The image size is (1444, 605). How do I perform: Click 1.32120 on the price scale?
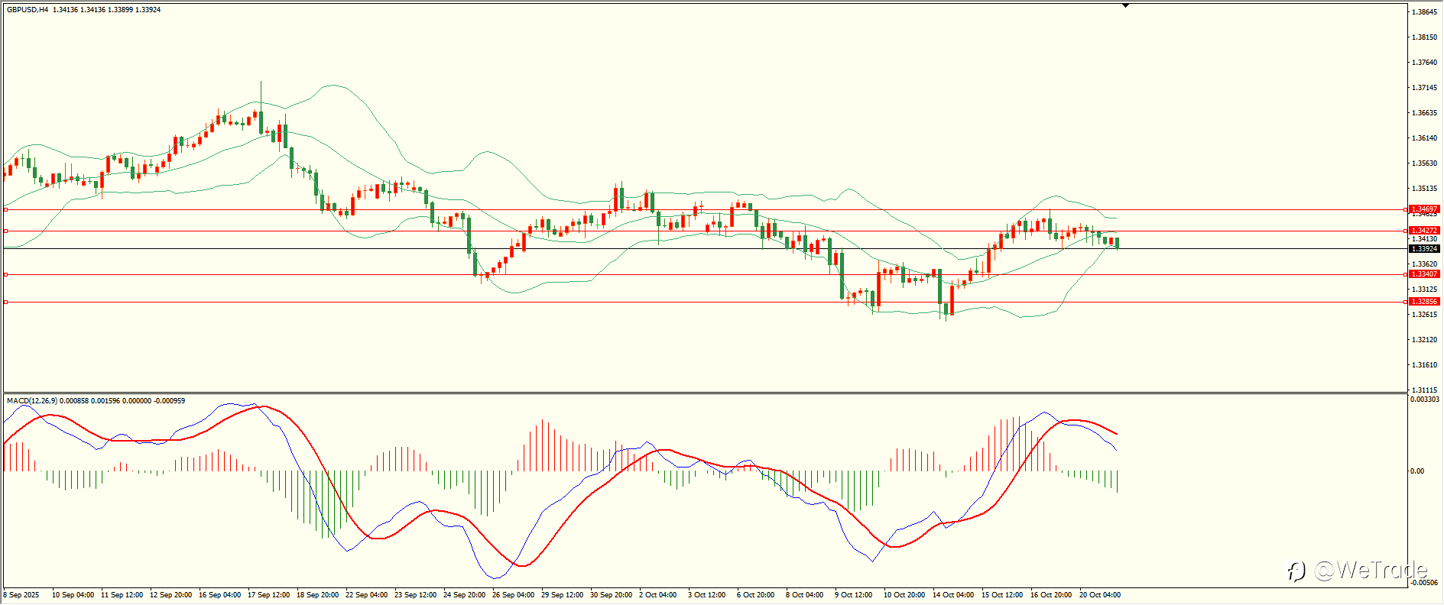pyautogui.click(x=1424, y=340)
